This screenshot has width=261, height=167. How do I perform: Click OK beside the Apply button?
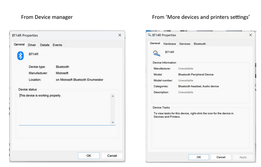199,157
